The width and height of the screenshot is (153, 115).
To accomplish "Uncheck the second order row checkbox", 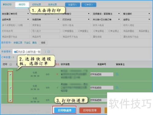I will pos(11,87).
